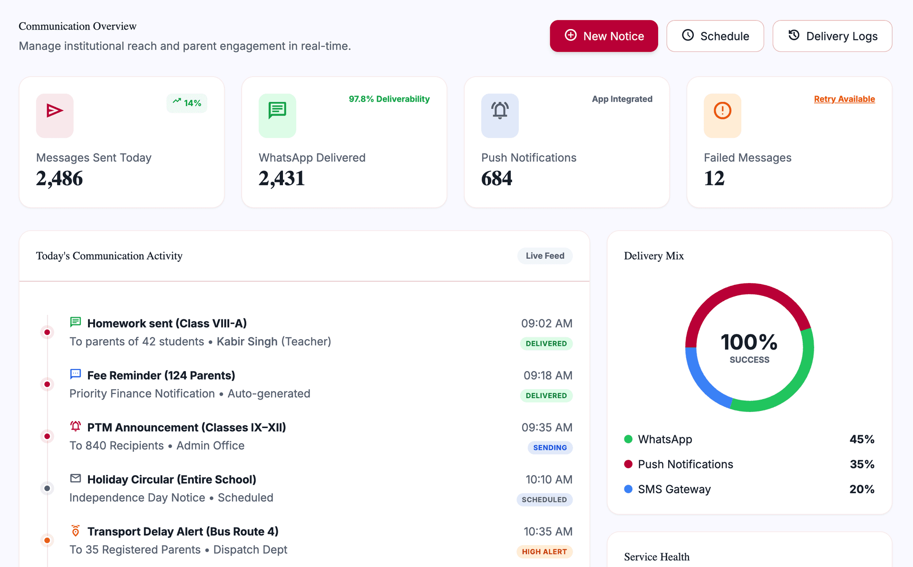The height and width of the screenshot is (567, 913).
Task: Open PTM Announcement (Classes IX–XII) entry
Action: click(x=187, y=428)
